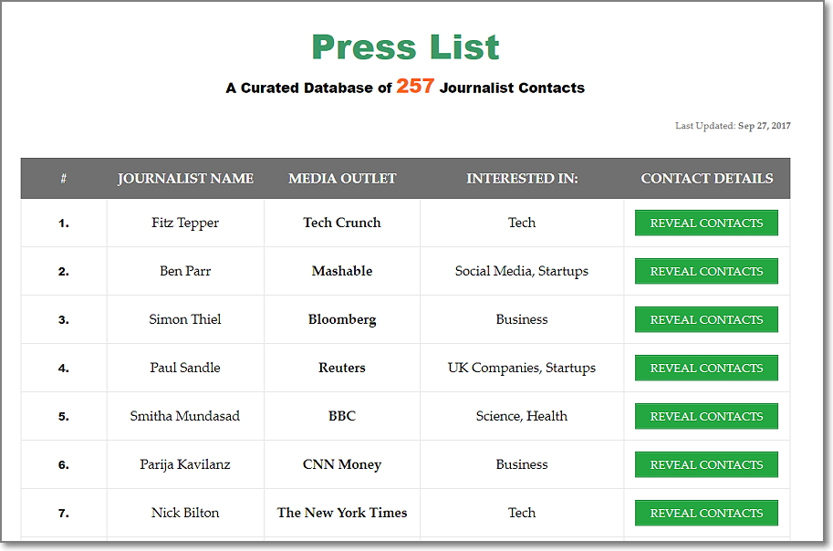The width and height of the screenshot is (833, 551).
Task: Select The New York Times outlet cell
Action: (x=342, y=513)
